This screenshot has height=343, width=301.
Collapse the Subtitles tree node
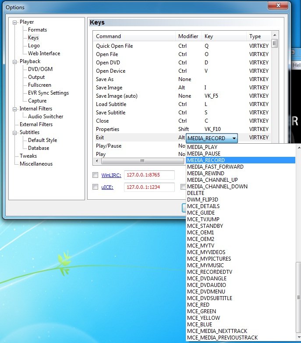coord(14,133)
